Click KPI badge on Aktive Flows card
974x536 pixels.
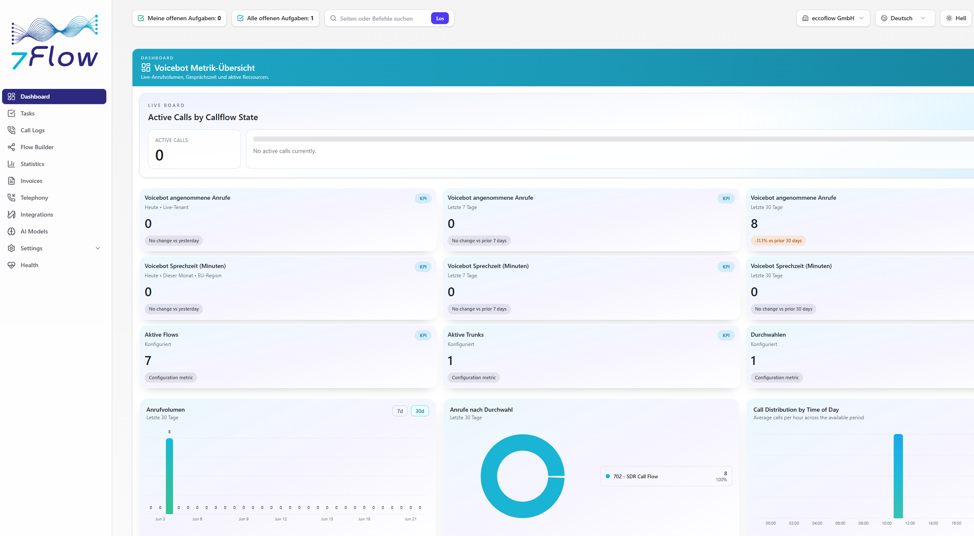(x=423, y=335)
